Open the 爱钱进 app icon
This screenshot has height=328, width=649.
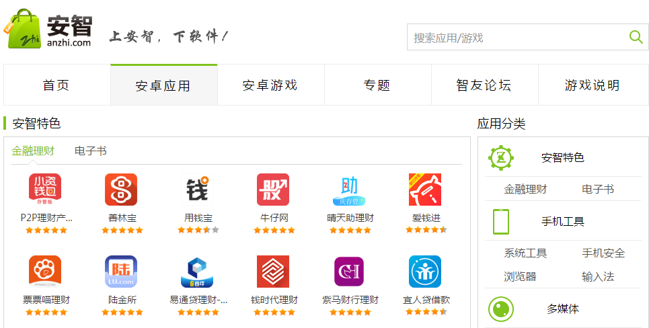click(425, 190)
